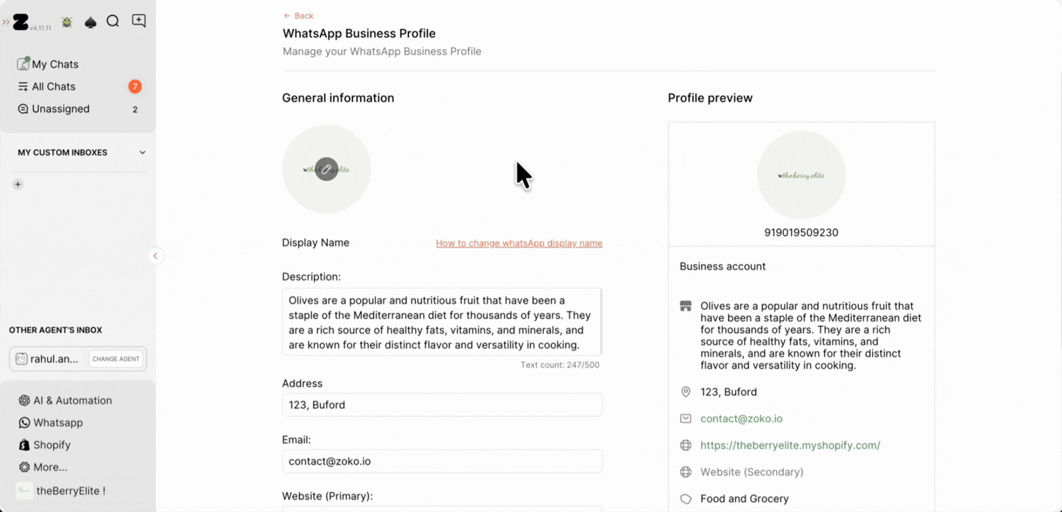Open "How to change whatsApp display name" link
The height and width of the screenshot is (512, 1062).
pos(519,243)
